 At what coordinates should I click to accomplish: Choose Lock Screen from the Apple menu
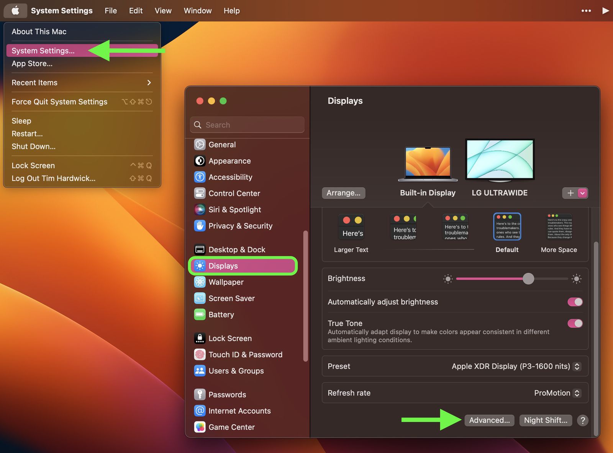(x=33, y=166)
